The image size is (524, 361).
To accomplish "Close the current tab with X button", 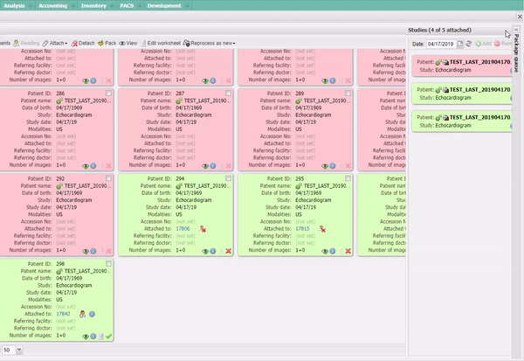I will pos(520,17).
